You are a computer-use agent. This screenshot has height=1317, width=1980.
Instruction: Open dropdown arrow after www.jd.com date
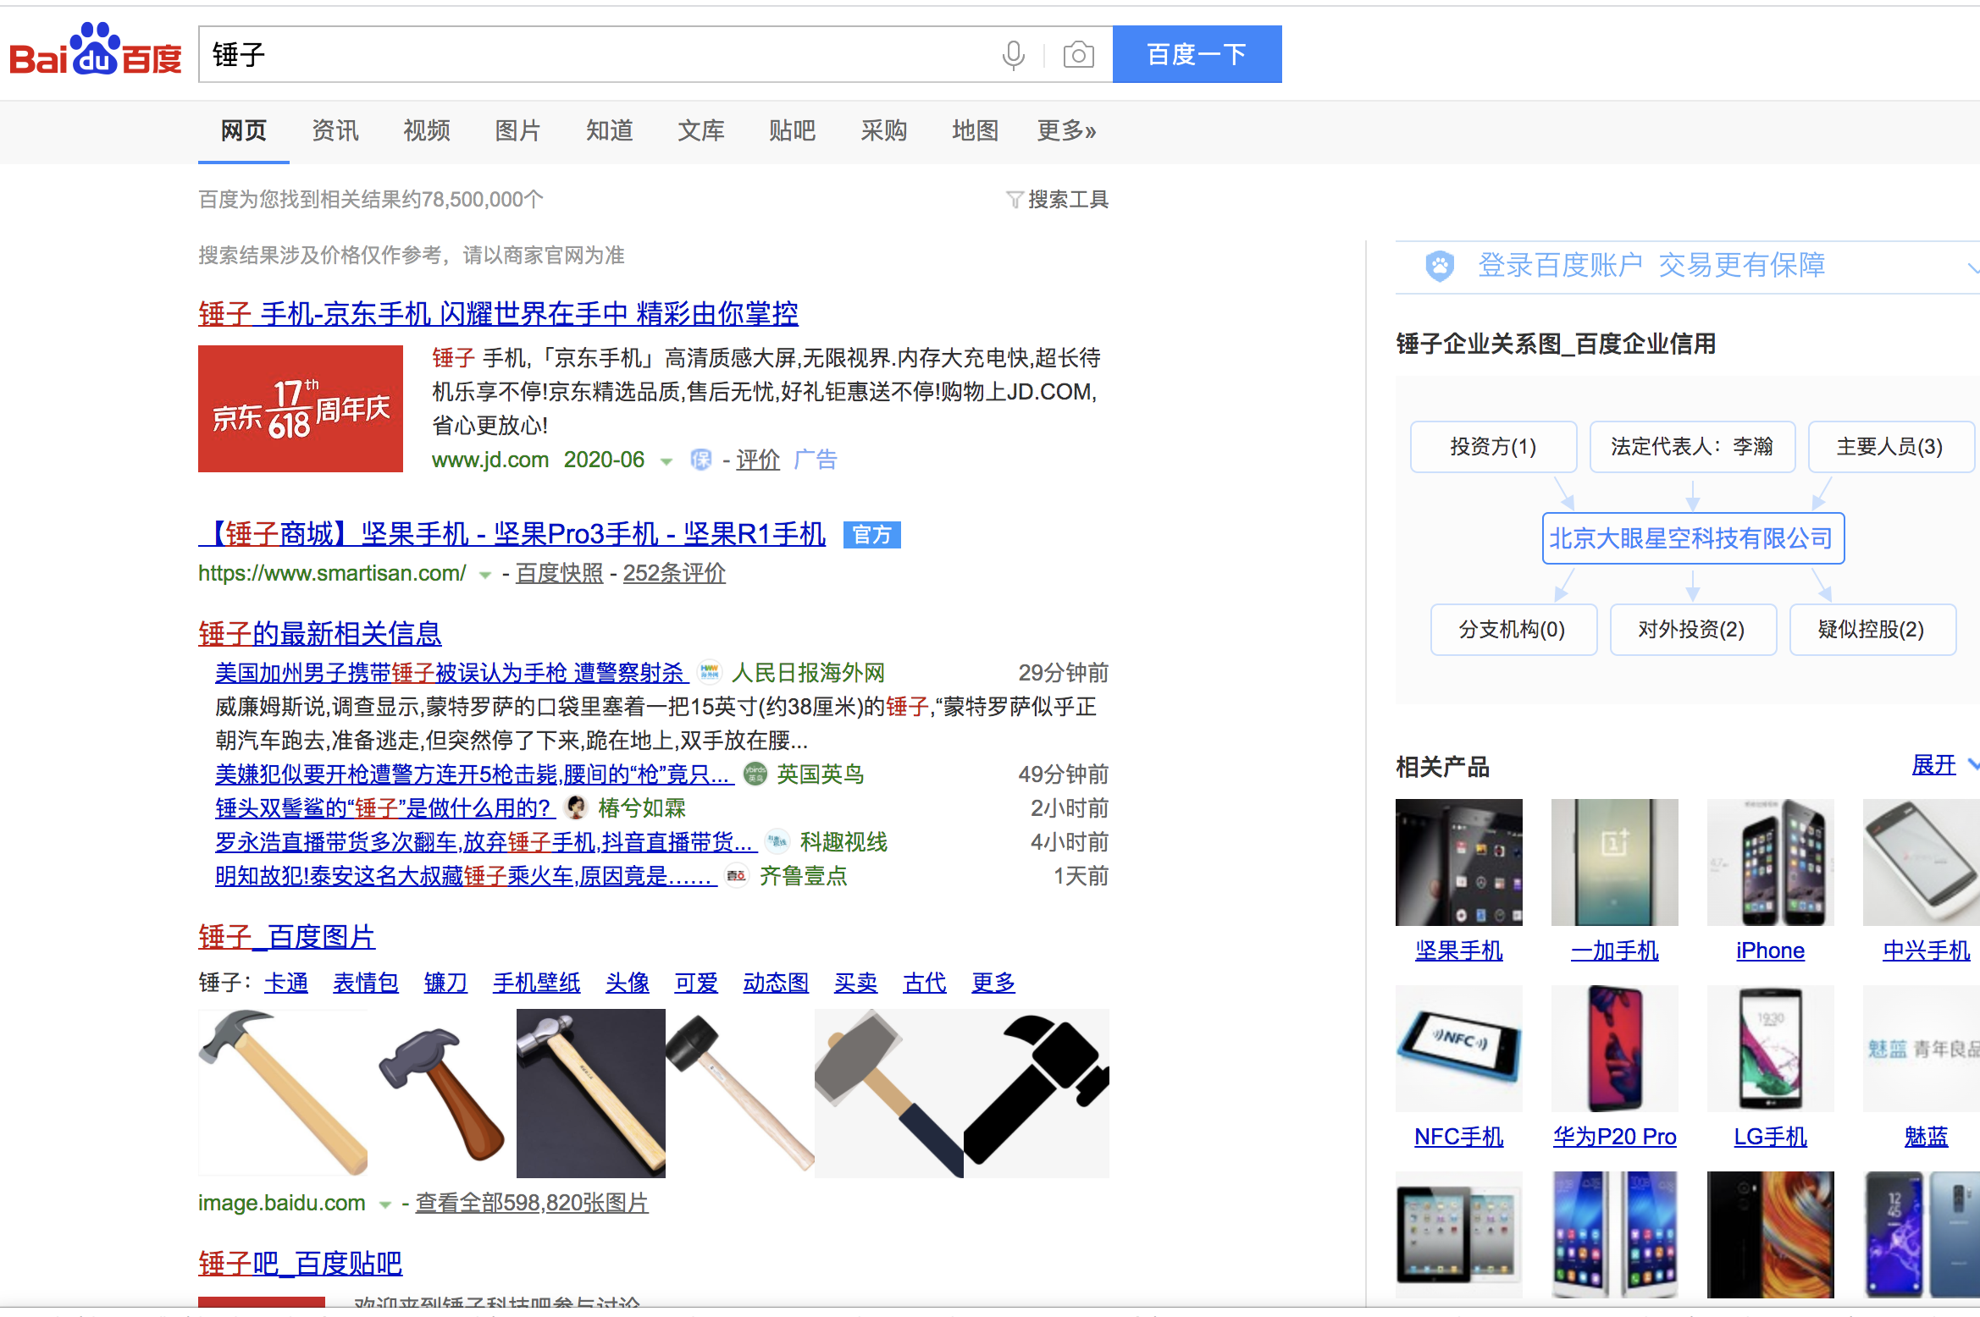[x=666, y=461]
